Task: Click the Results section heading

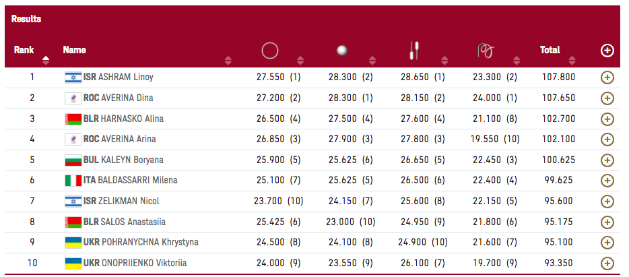Action: pyautogui.click(x=26, y=19)
